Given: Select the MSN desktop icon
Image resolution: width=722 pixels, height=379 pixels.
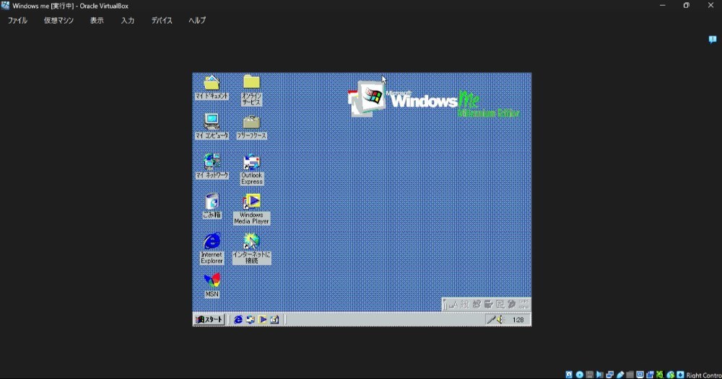Looking at the screenshot, I should point(212,285).
